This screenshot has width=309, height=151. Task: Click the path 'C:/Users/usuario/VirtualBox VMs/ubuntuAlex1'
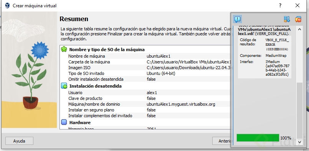(x=189, y=62)
